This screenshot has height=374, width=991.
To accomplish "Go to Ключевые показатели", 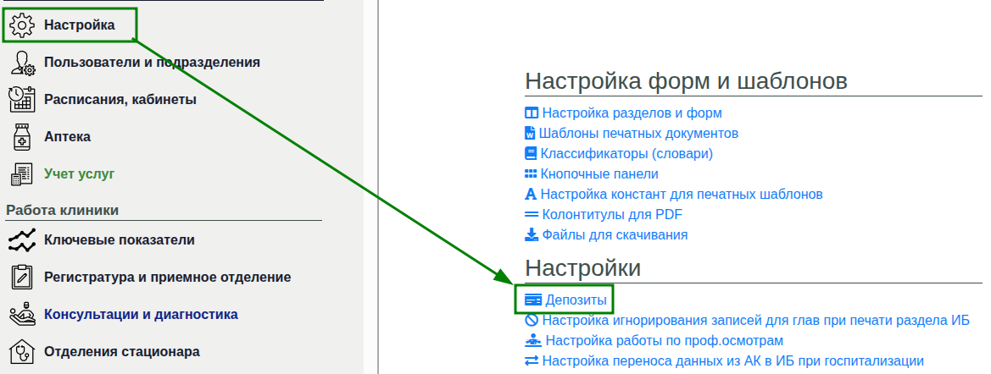I will point(119,240).
